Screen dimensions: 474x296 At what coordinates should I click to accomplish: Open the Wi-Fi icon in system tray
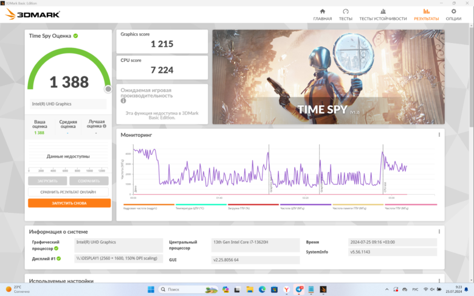[425, 289]
